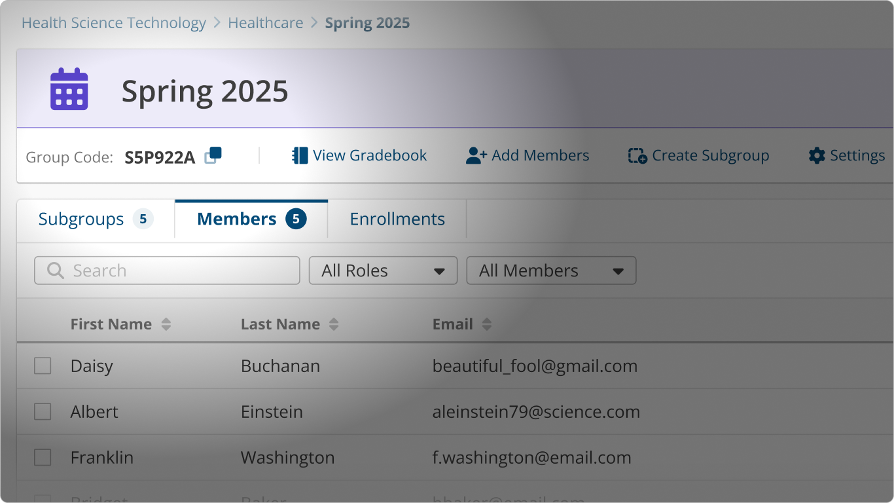
Task: Click the Health Science Technology breadcrumb link
Action: 114,22
